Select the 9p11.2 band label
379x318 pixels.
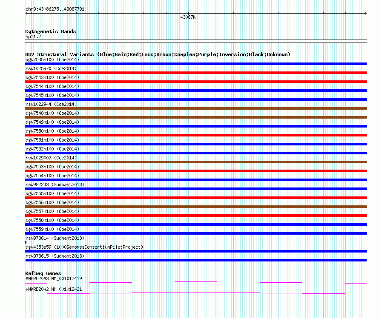click(x=33, y=37)
